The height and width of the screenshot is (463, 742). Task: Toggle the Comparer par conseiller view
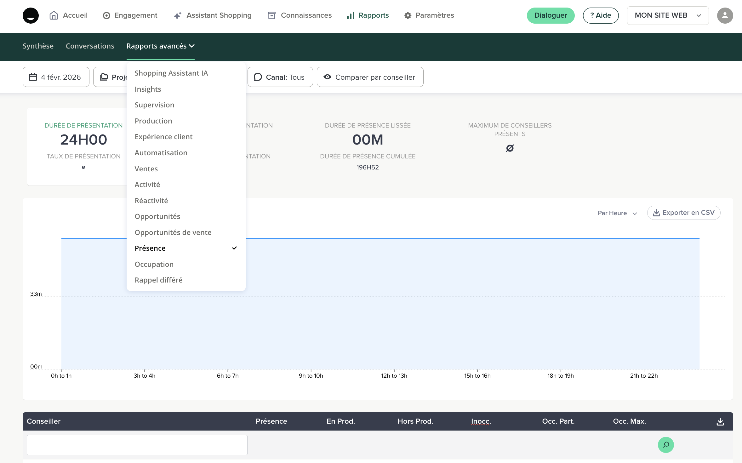(x=370, y=77)
